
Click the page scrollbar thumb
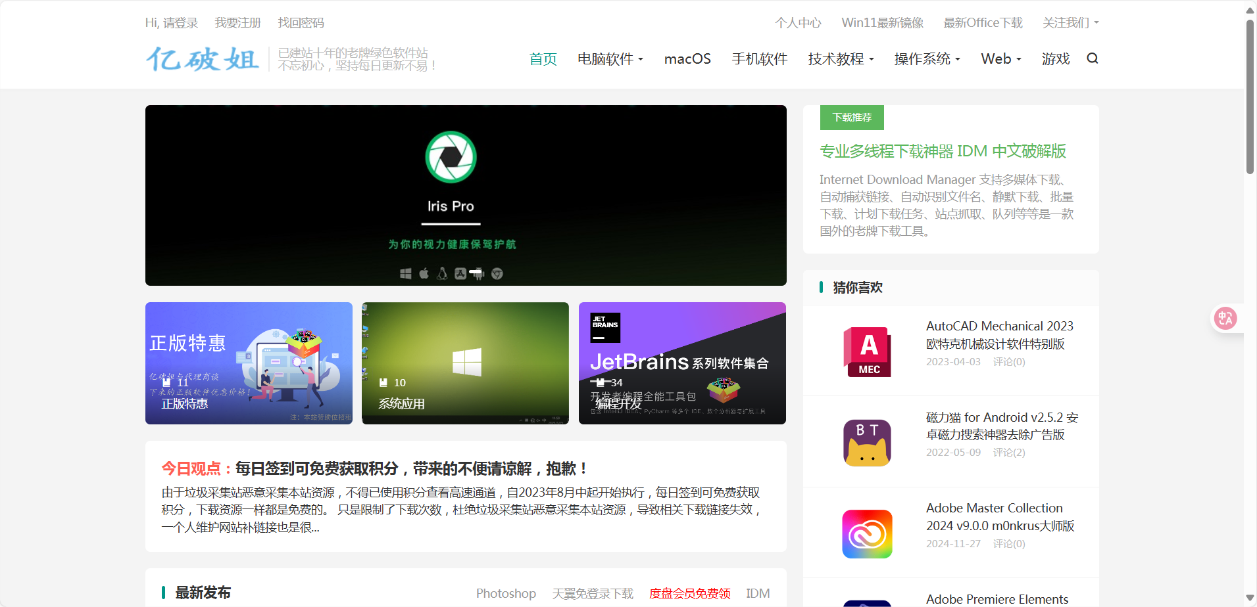click(1250, 97)
